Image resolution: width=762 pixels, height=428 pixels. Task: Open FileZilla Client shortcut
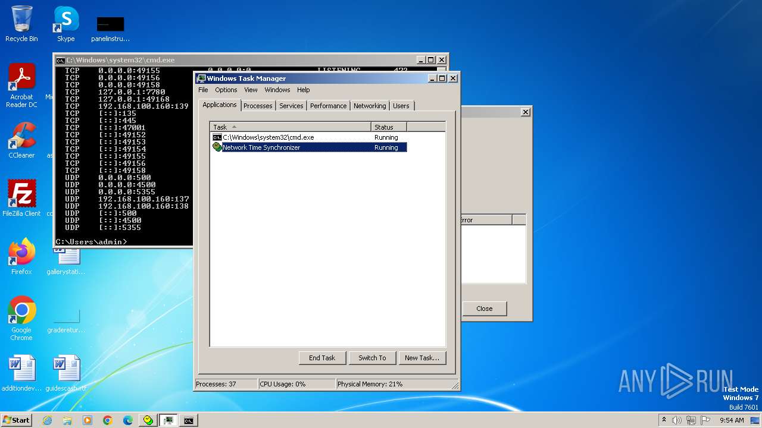point(21,198)
